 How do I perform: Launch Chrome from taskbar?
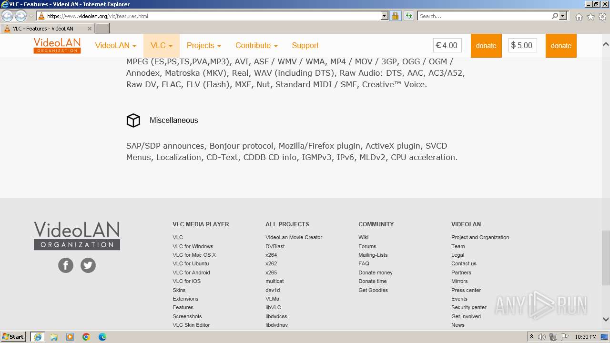pyautogui.click(x=86, y=337)
